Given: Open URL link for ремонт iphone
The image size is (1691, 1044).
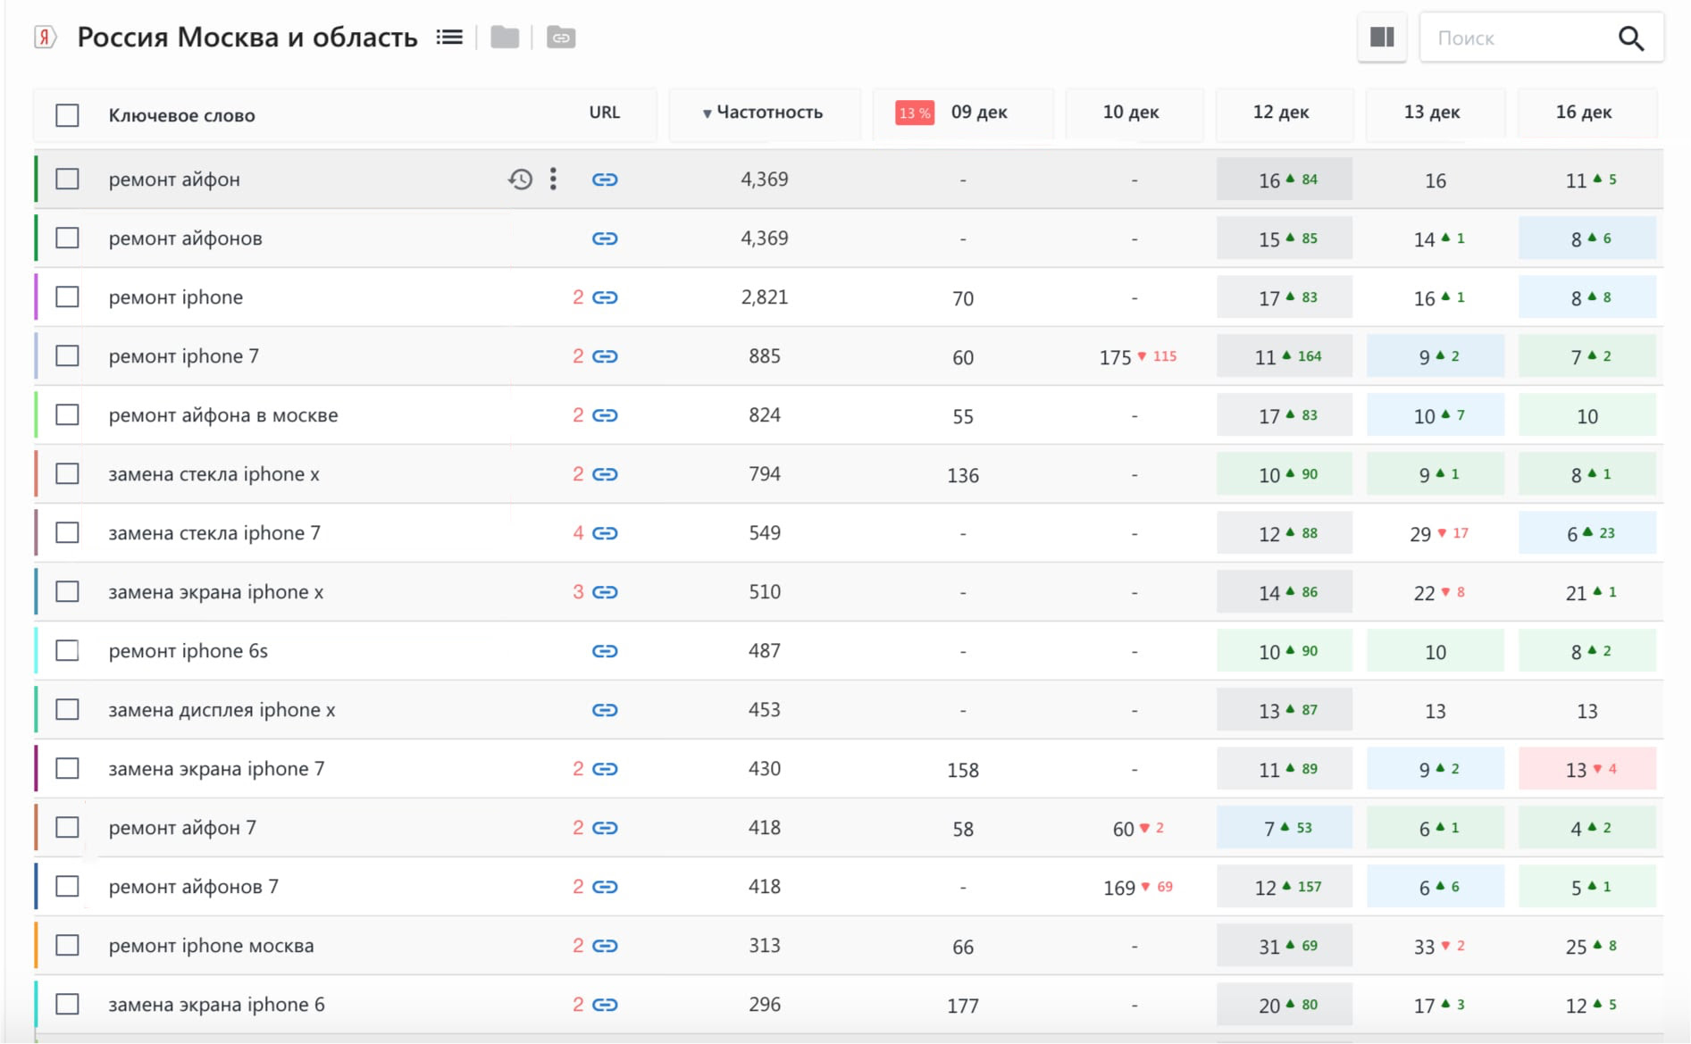Looking at the screenshot, I should 605,297.
